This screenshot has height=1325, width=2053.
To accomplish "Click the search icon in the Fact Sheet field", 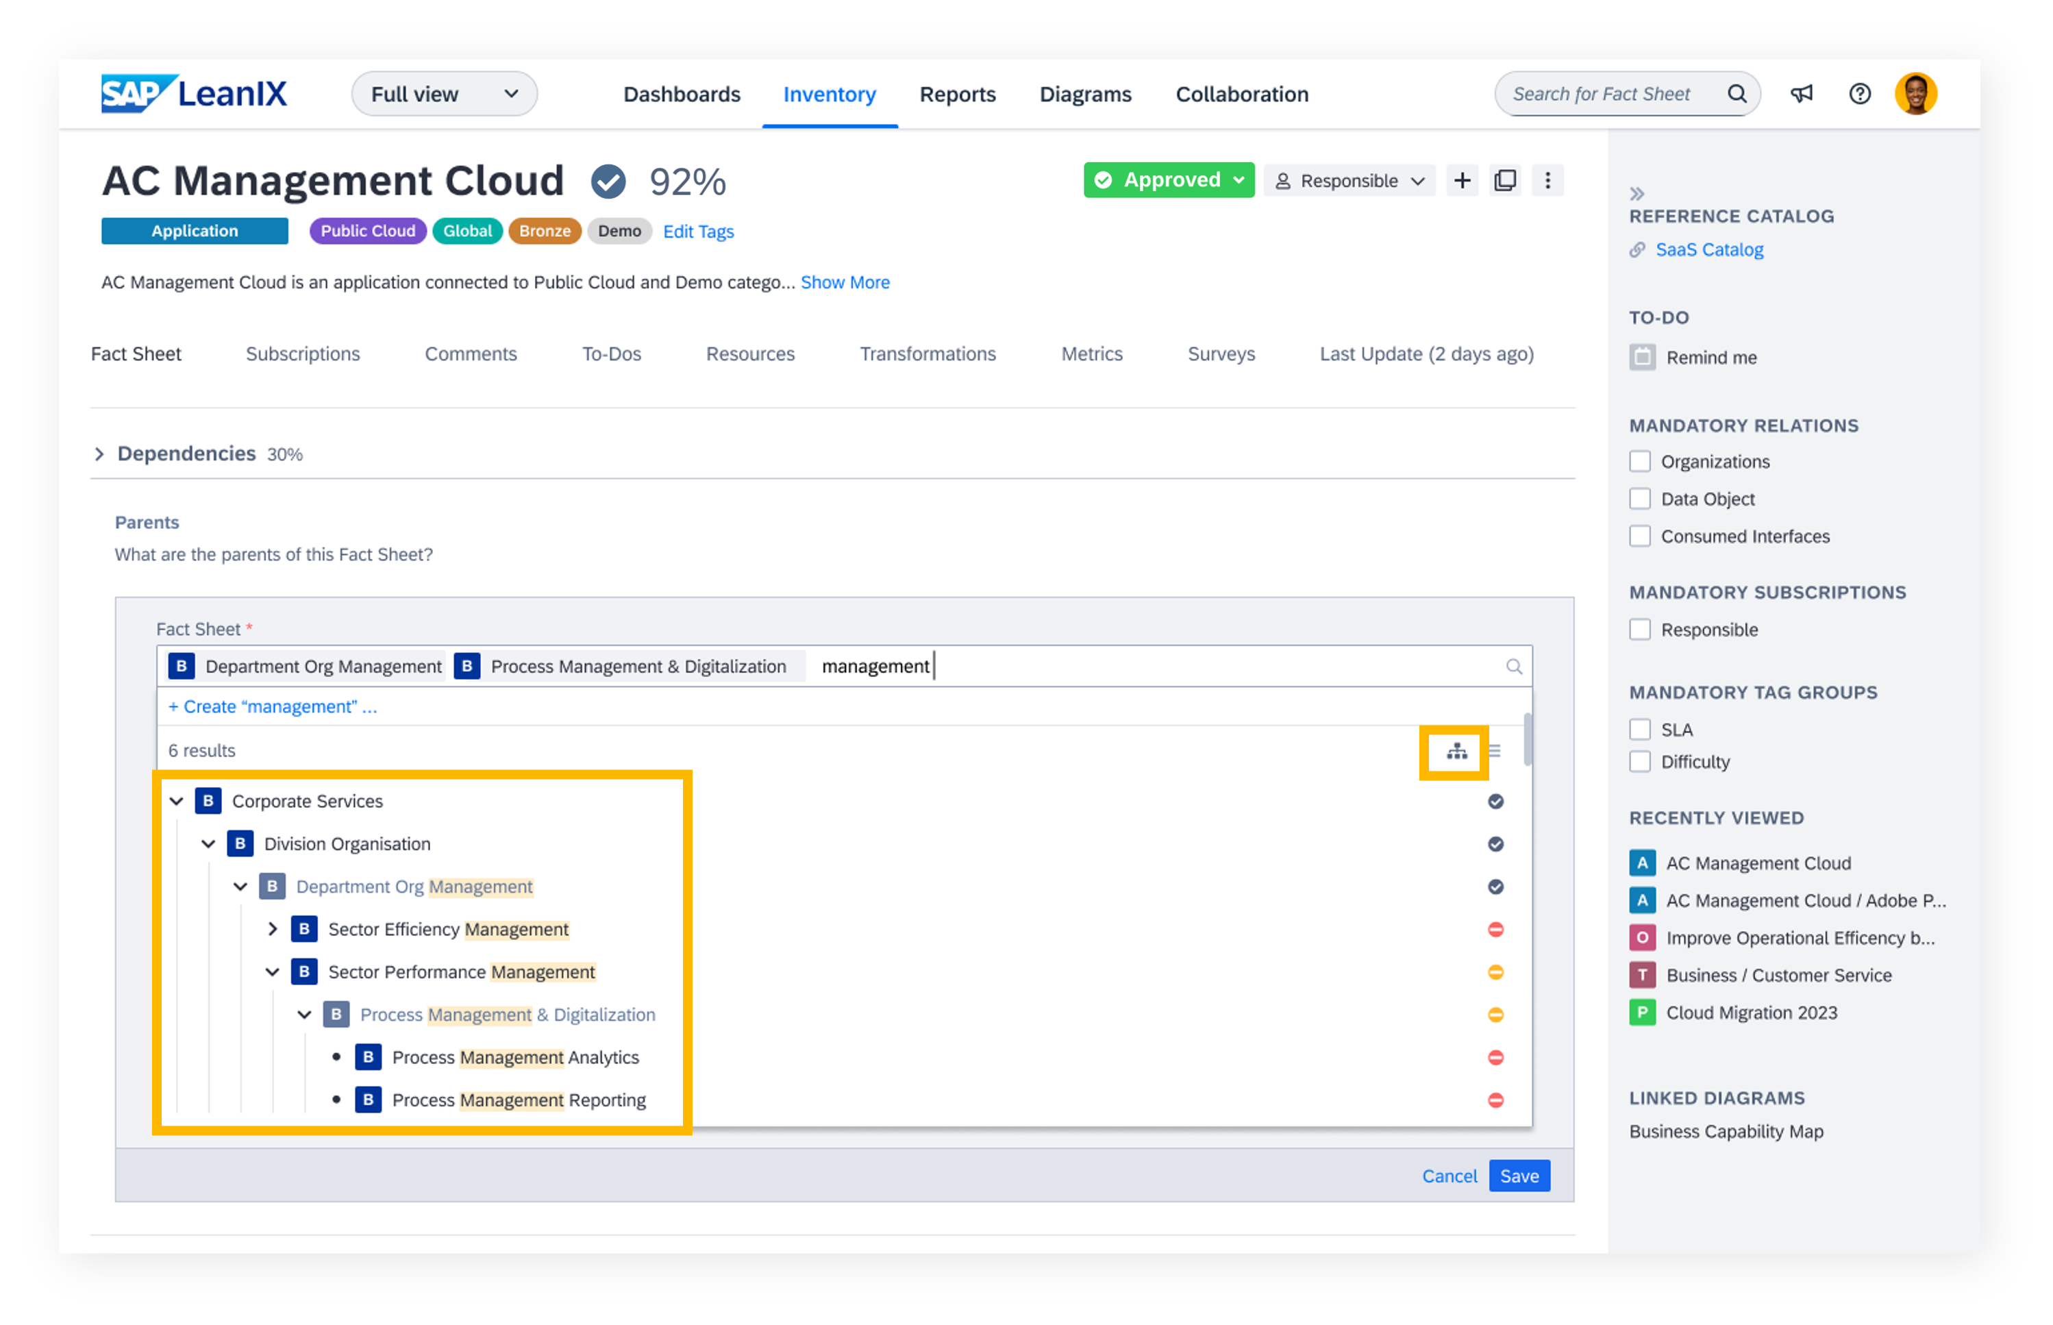I will point(1514,667).
